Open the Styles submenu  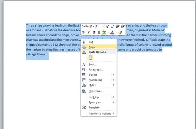(99, 85)
